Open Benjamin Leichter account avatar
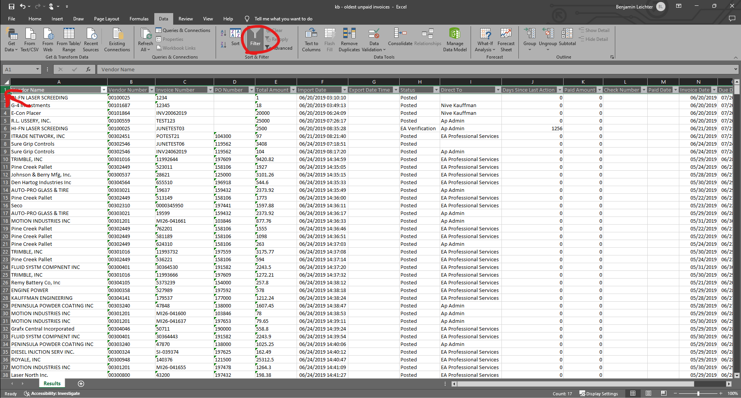The image size is (741, 398). click(661, 7)
